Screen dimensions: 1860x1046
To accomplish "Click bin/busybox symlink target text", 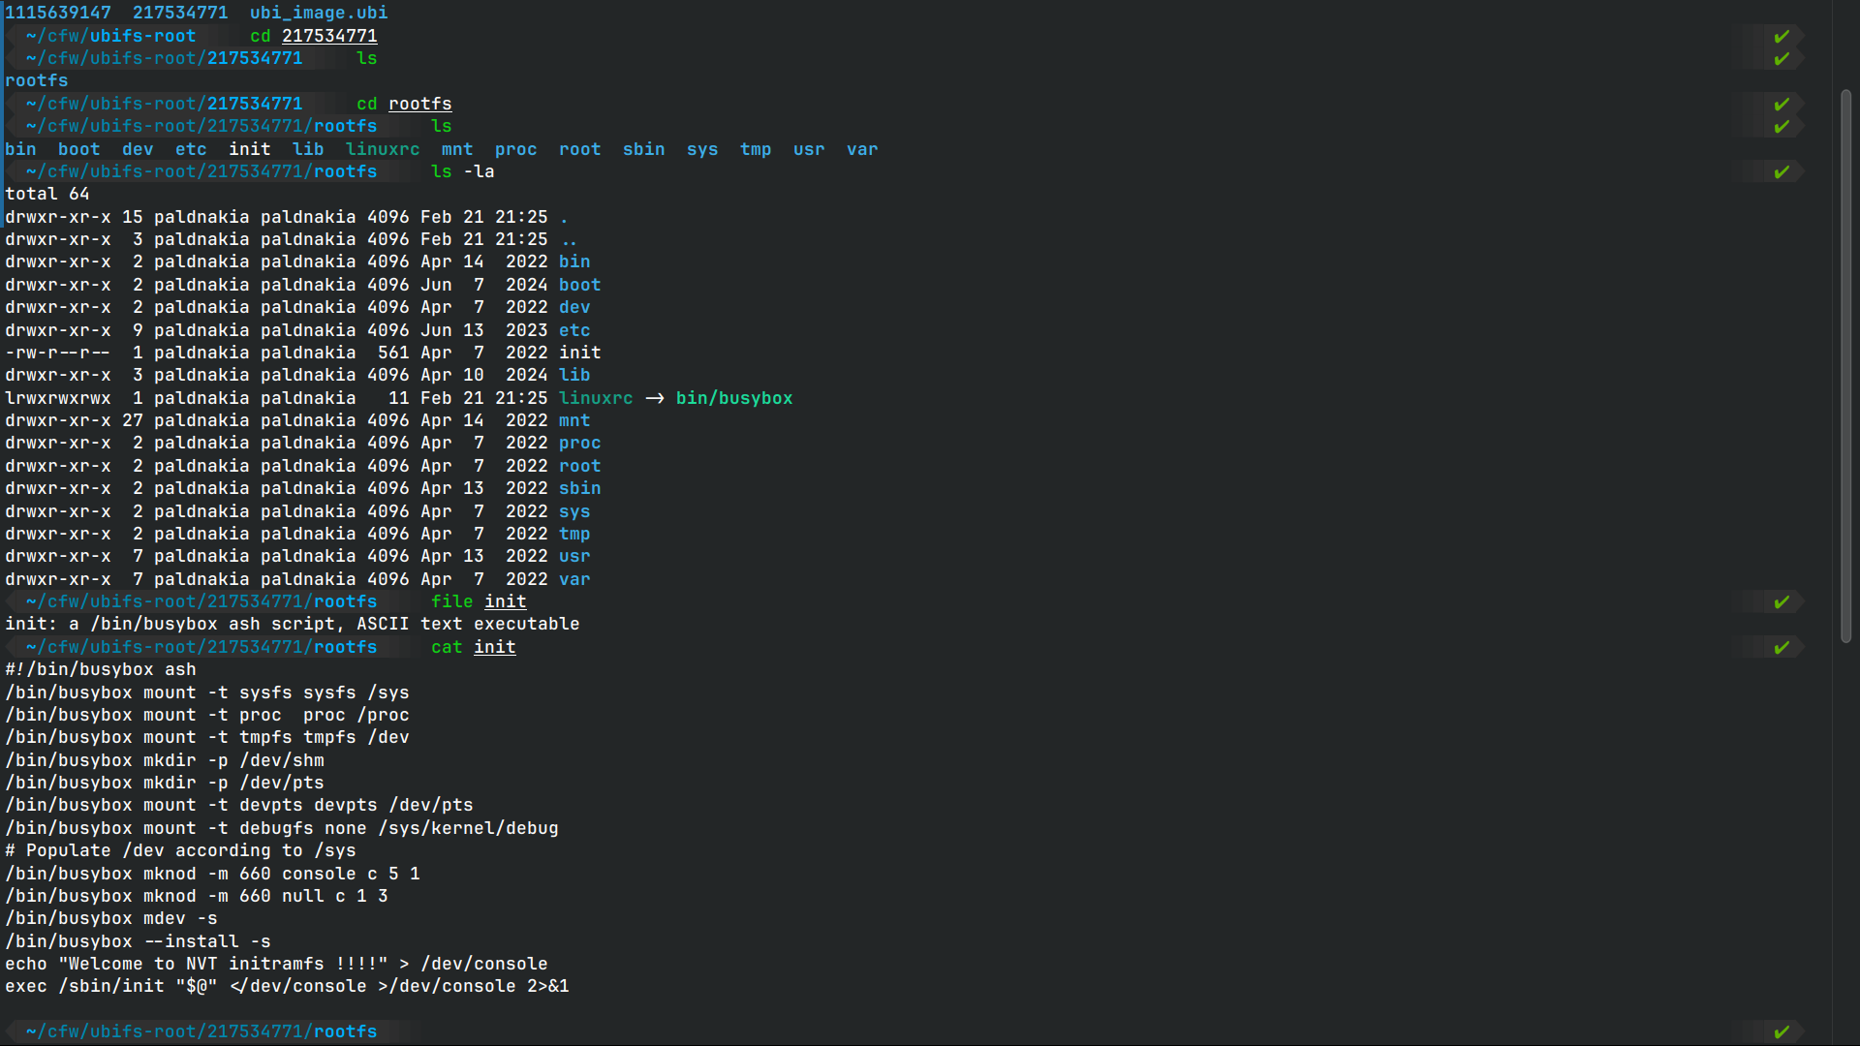I will pyautogui.click(x=733, y=398).
